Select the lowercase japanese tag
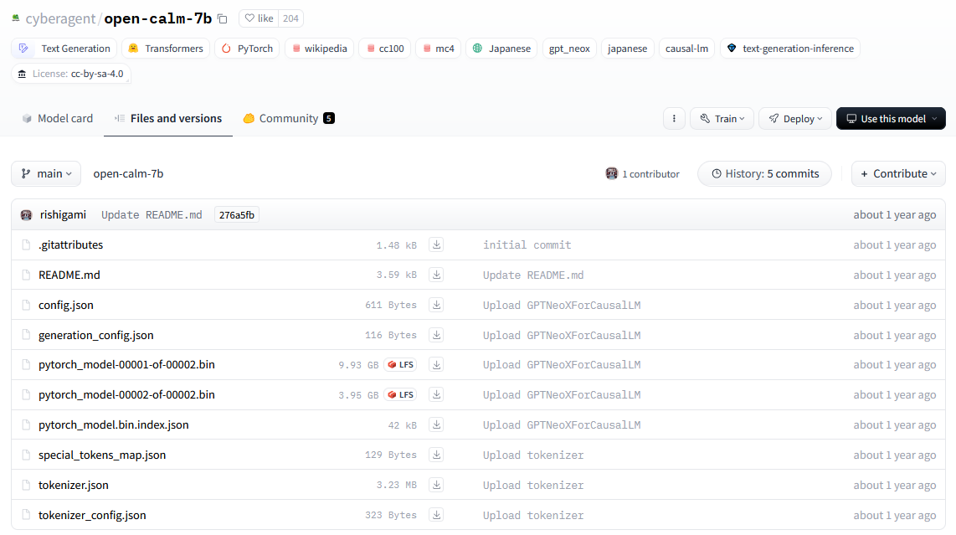 coord(627,49)
